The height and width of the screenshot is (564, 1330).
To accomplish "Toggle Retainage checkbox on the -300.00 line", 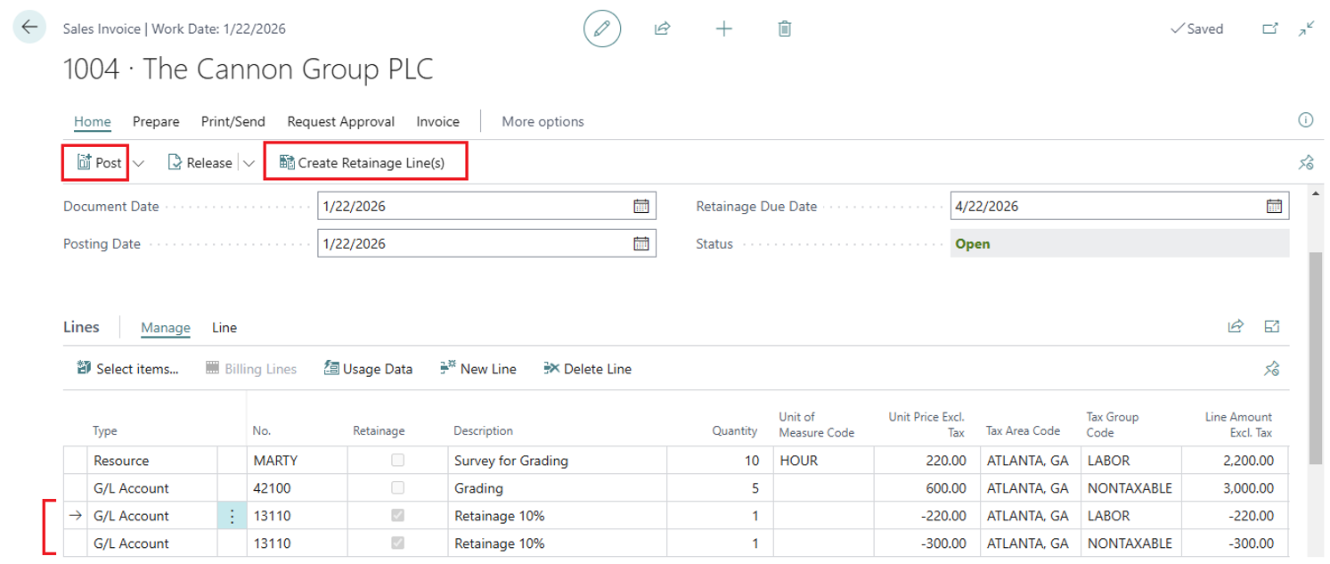I will point(397,544).
